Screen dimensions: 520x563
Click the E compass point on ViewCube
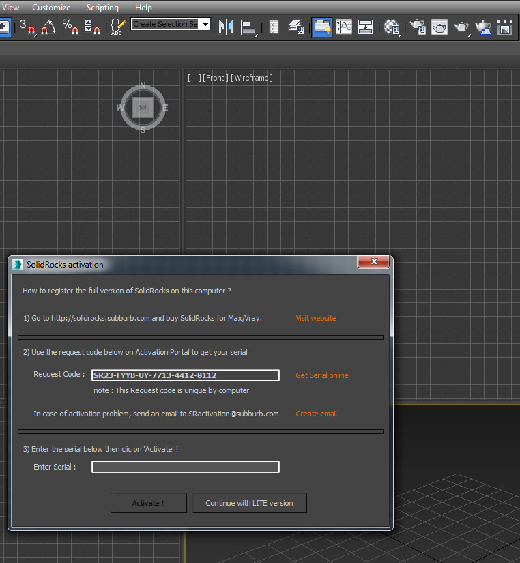[x=165, y=107]
